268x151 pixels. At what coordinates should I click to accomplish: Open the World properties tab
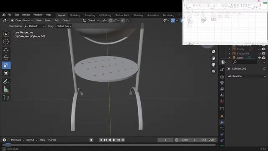point(222,101)
